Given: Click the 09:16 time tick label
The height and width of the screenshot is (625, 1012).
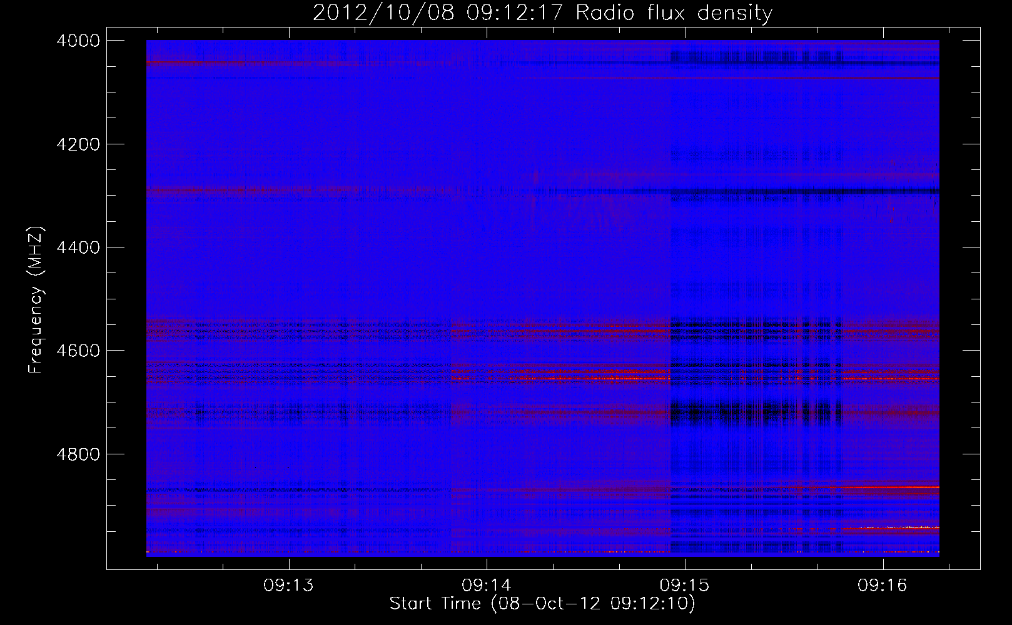Looking at the screenshot, I should pyautogui.click(x=883, y=586).
